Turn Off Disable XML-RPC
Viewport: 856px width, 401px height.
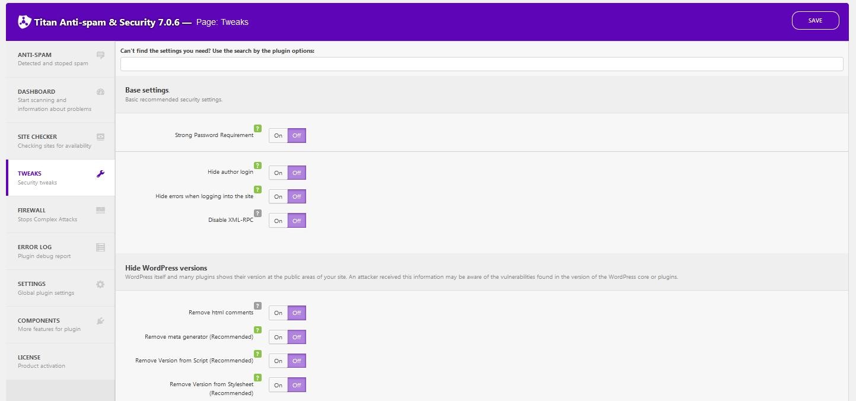click(x=297, y=221)
